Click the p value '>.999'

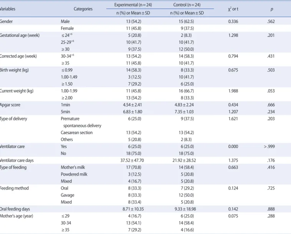[x=269, y=146]
